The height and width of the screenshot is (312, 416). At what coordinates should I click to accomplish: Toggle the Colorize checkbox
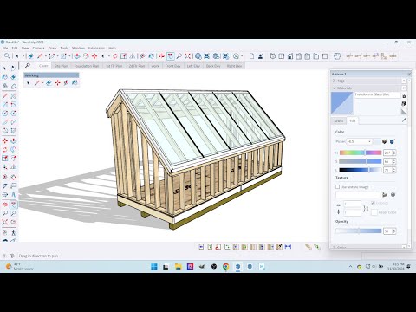click(x=373, y=203)
